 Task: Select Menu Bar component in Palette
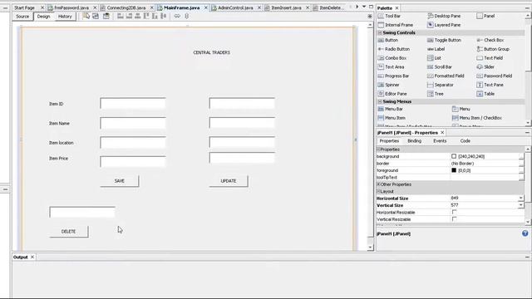[x=390, y=109]
